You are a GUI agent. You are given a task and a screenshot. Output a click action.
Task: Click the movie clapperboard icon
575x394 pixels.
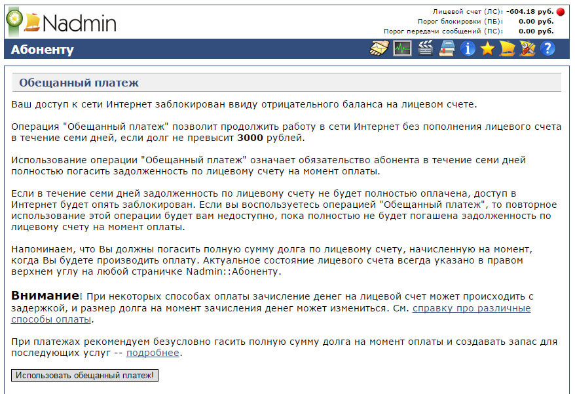click(x=425, y=49)
